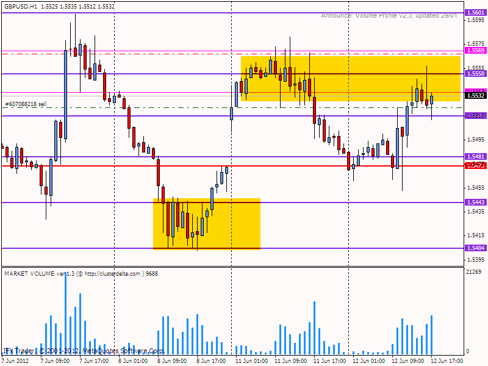
Task: Click the Volume Profile announce text
Action: (389, 15)
